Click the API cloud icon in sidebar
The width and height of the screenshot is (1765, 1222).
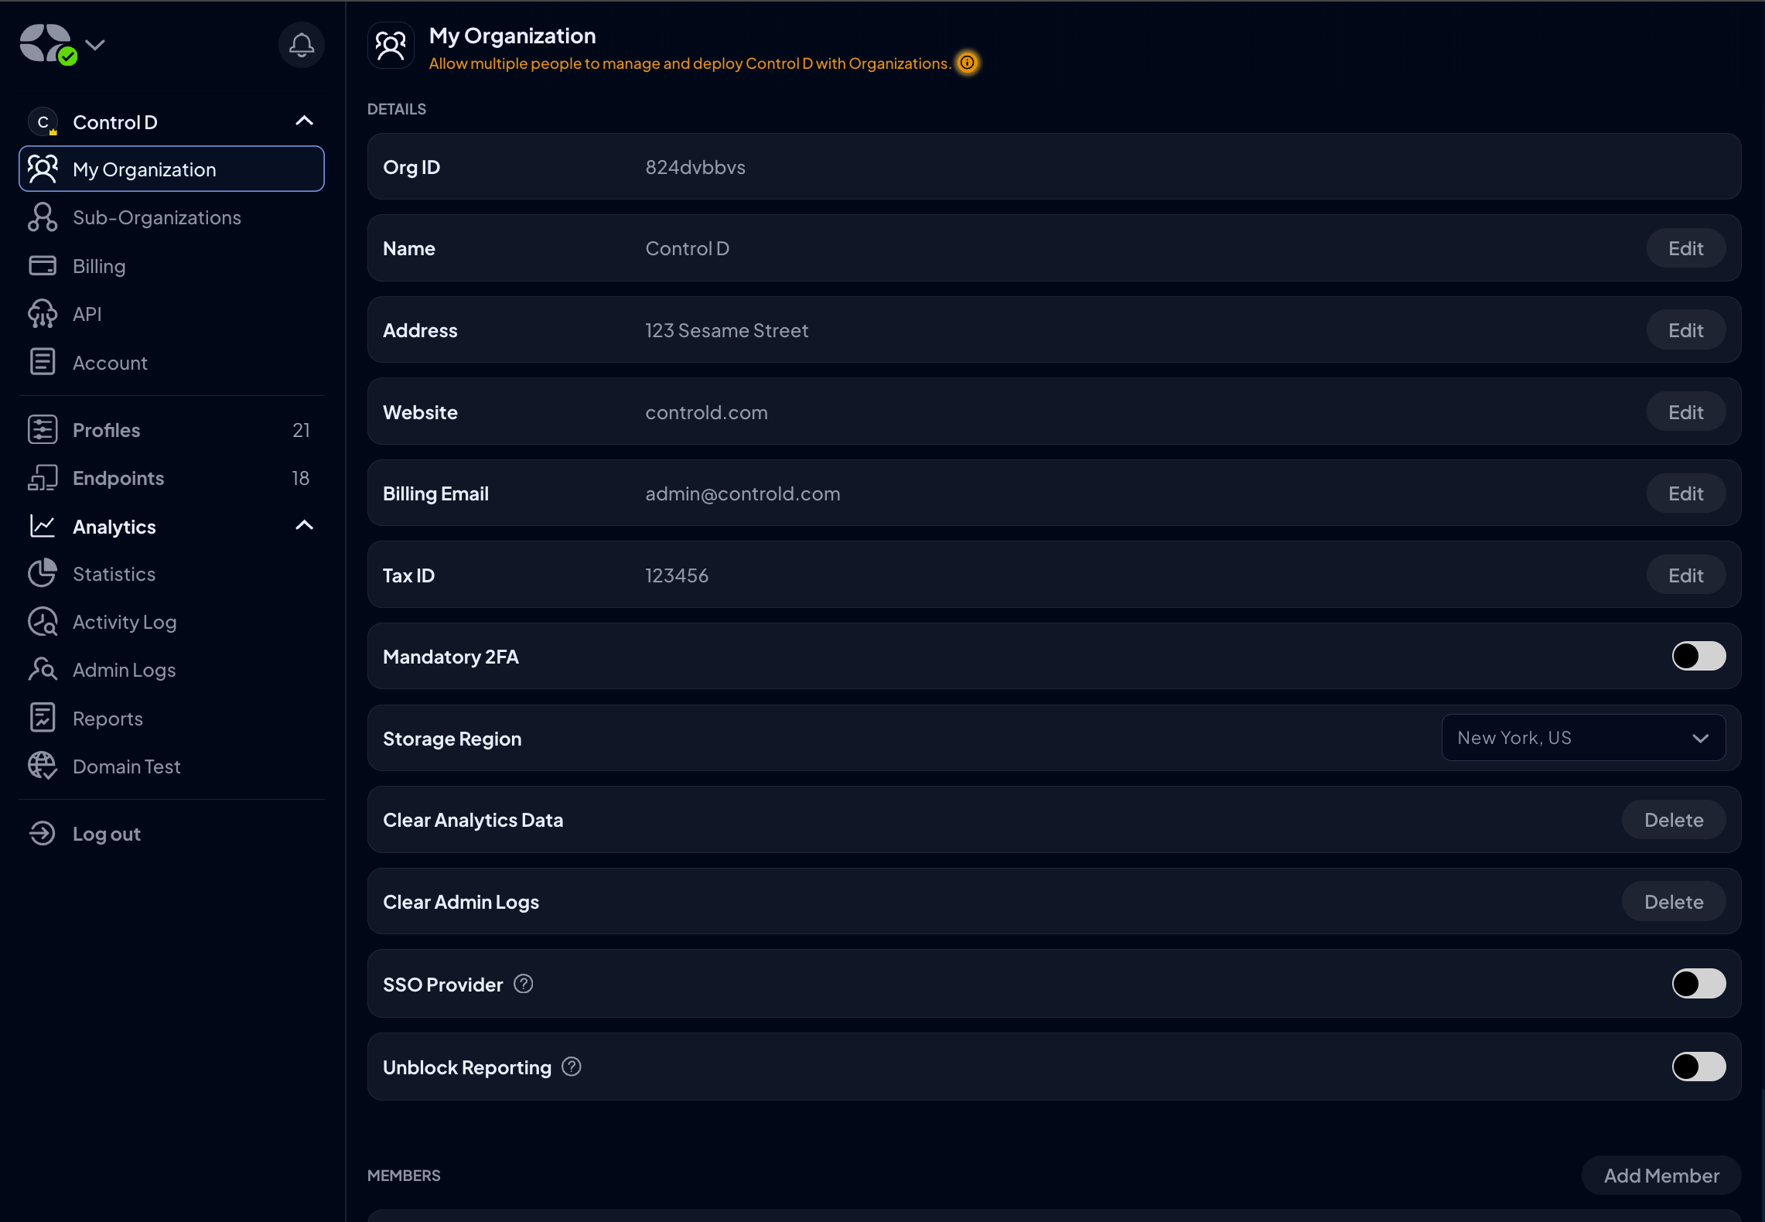pyautogui.click(x=43, y=314)
